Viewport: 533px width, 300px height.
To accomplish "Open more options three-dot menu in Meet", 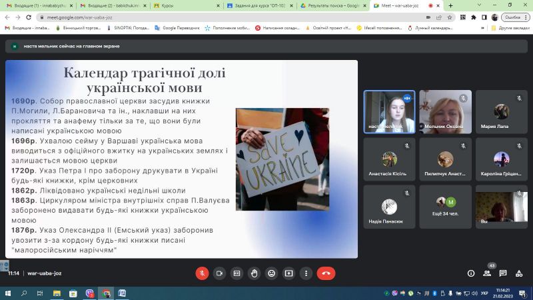I will (306, 273).
